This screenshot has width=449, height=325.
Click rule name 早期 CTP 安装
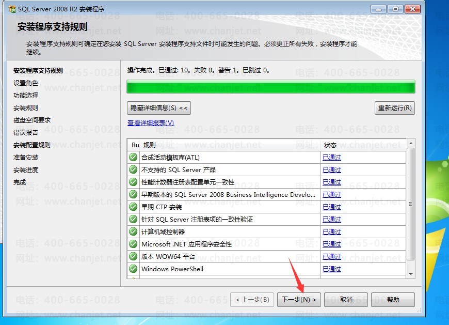pos(162,207)
